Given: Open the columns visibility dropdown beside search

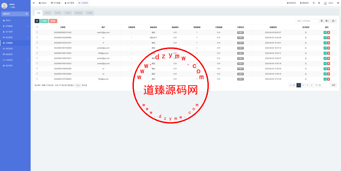Looking at the screenshot, I should (327, 21).
